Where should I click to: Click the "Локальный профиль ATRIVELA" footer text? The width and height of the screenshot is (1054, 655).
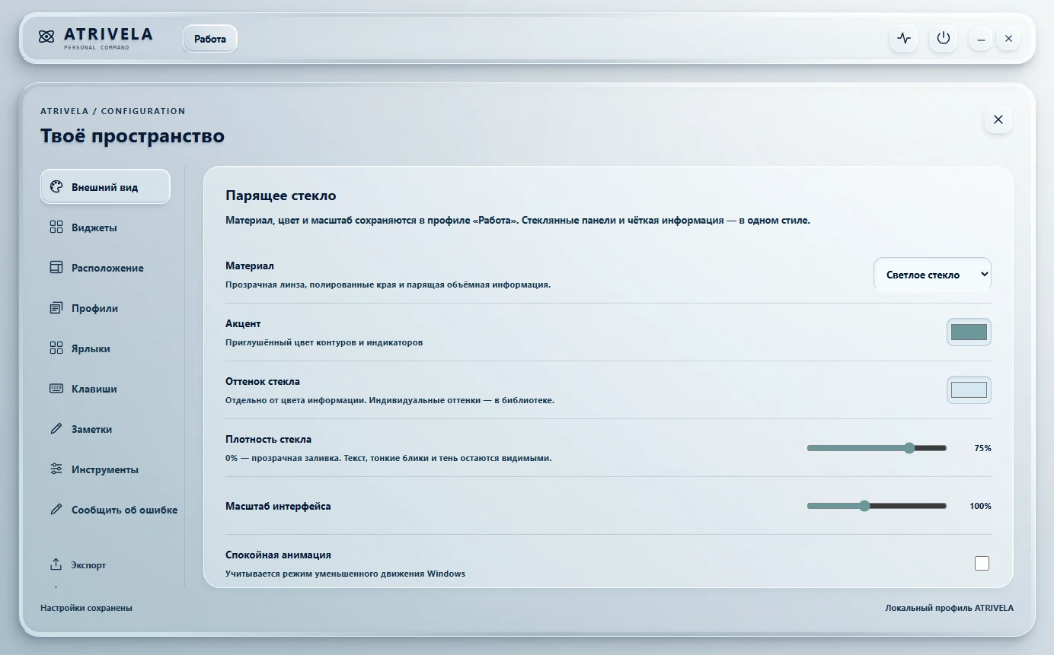click(x=949, y=608)
